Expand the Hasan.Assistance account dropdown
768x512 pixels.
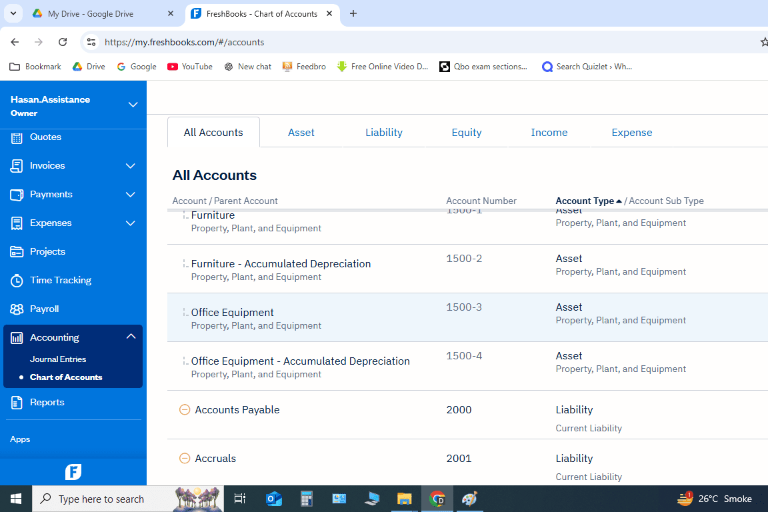pyautogui.click(x=133, y=105)
